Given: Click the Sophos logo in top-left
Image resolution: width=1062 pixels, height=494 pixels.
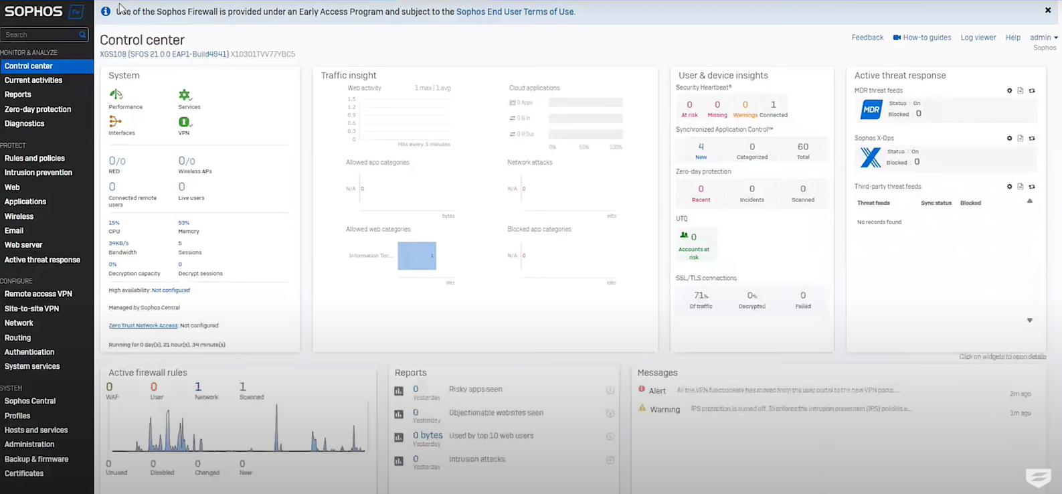Looking at the screenshot, I should tap(33, 11).
